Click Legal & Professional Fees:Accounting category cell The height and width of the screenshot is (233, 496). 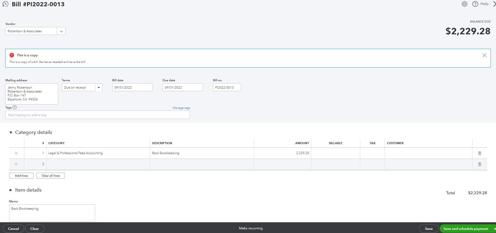pos(98,153)
